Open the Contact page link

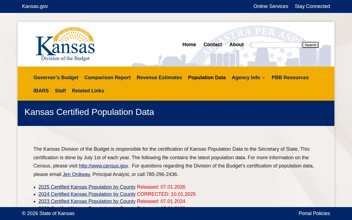tap(213, 45)
